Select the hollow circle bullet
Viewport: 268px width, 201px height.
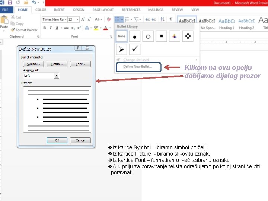tap(148, 36)
